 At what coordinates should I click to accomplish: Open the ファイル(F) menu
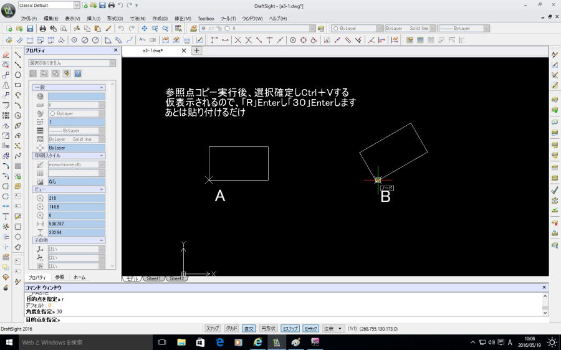coord(29,18)
